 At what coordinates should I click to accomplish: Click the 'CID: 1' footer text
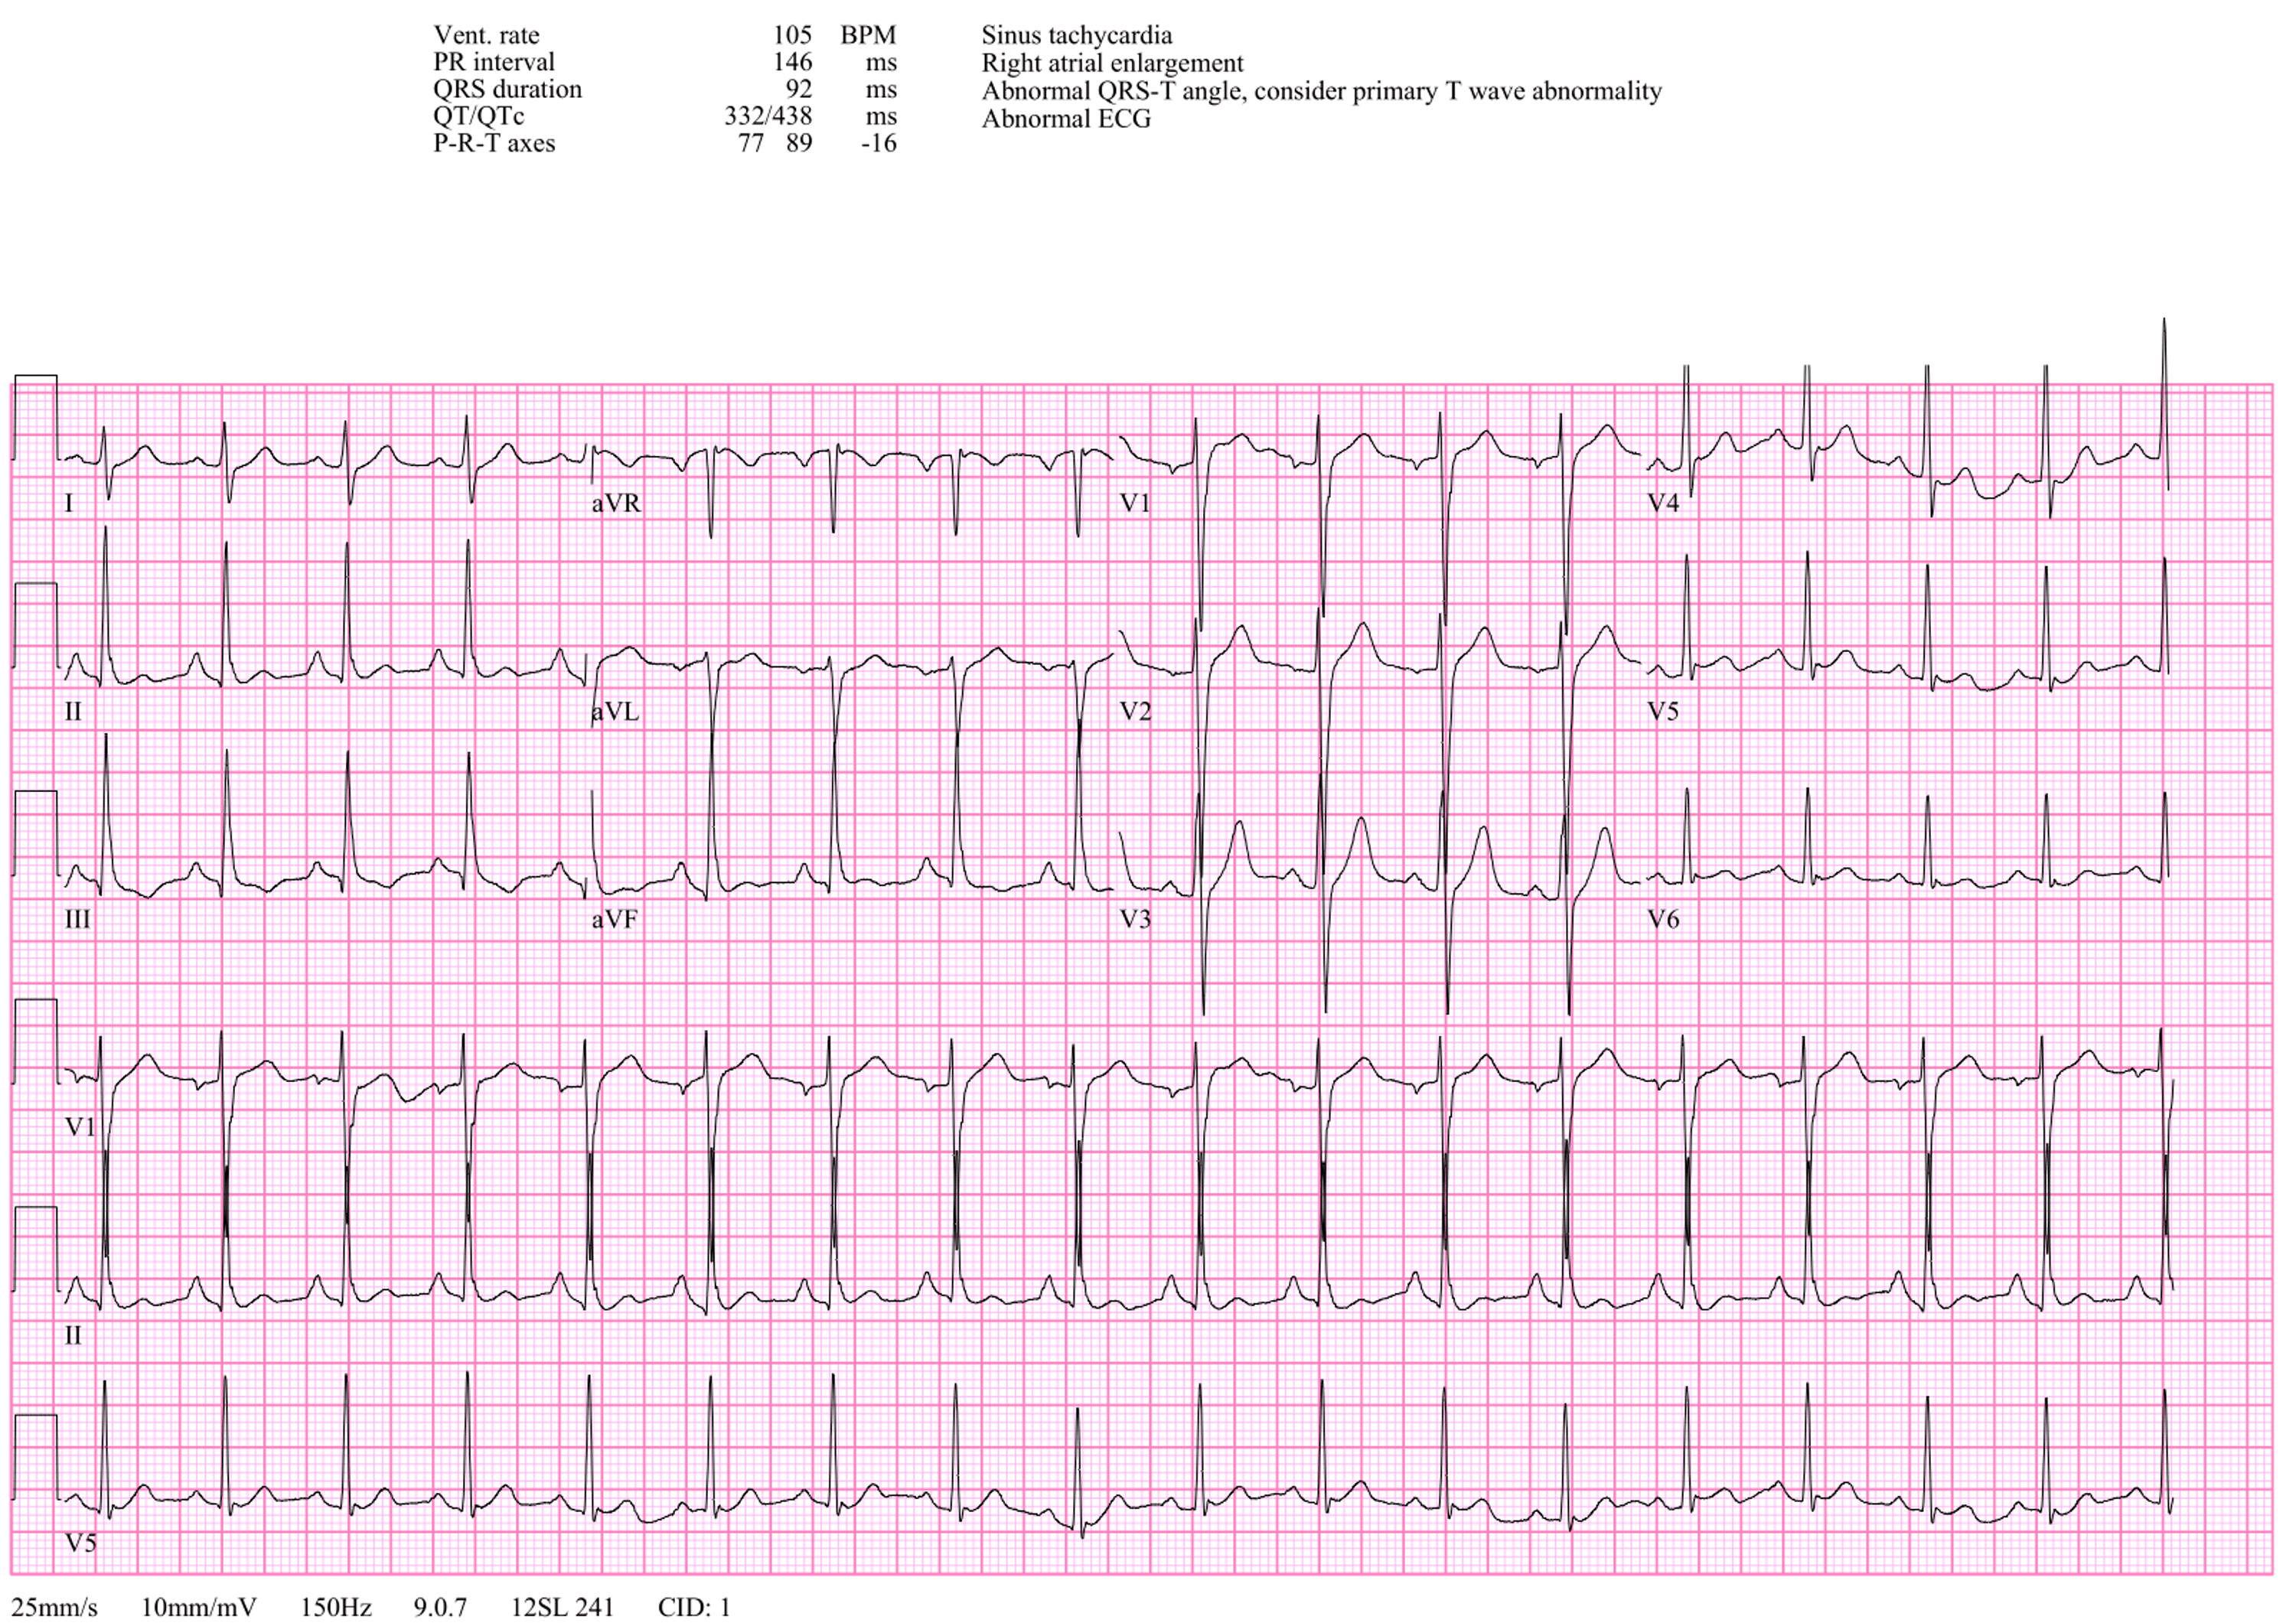coord(694,1607)
